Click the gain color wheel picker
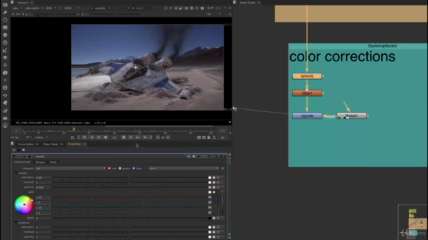The image size is (428, 240). (24, 205)
